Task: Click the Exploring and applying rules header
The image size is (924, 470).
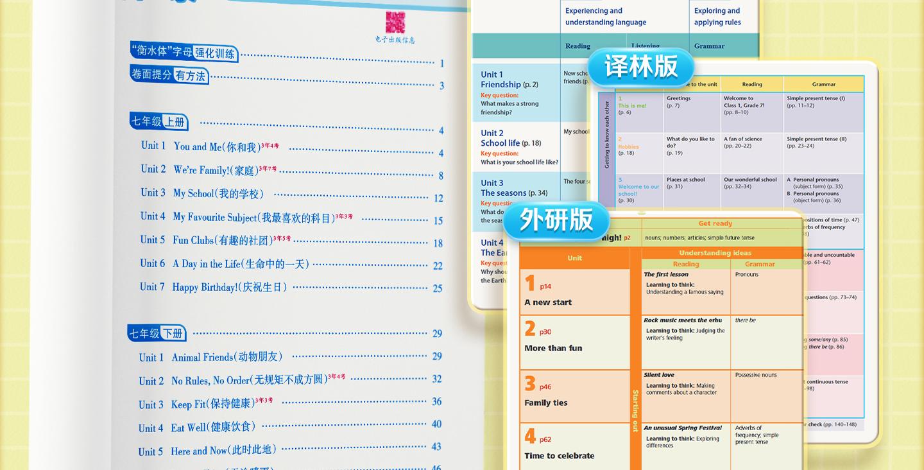Action: point(717,17)
